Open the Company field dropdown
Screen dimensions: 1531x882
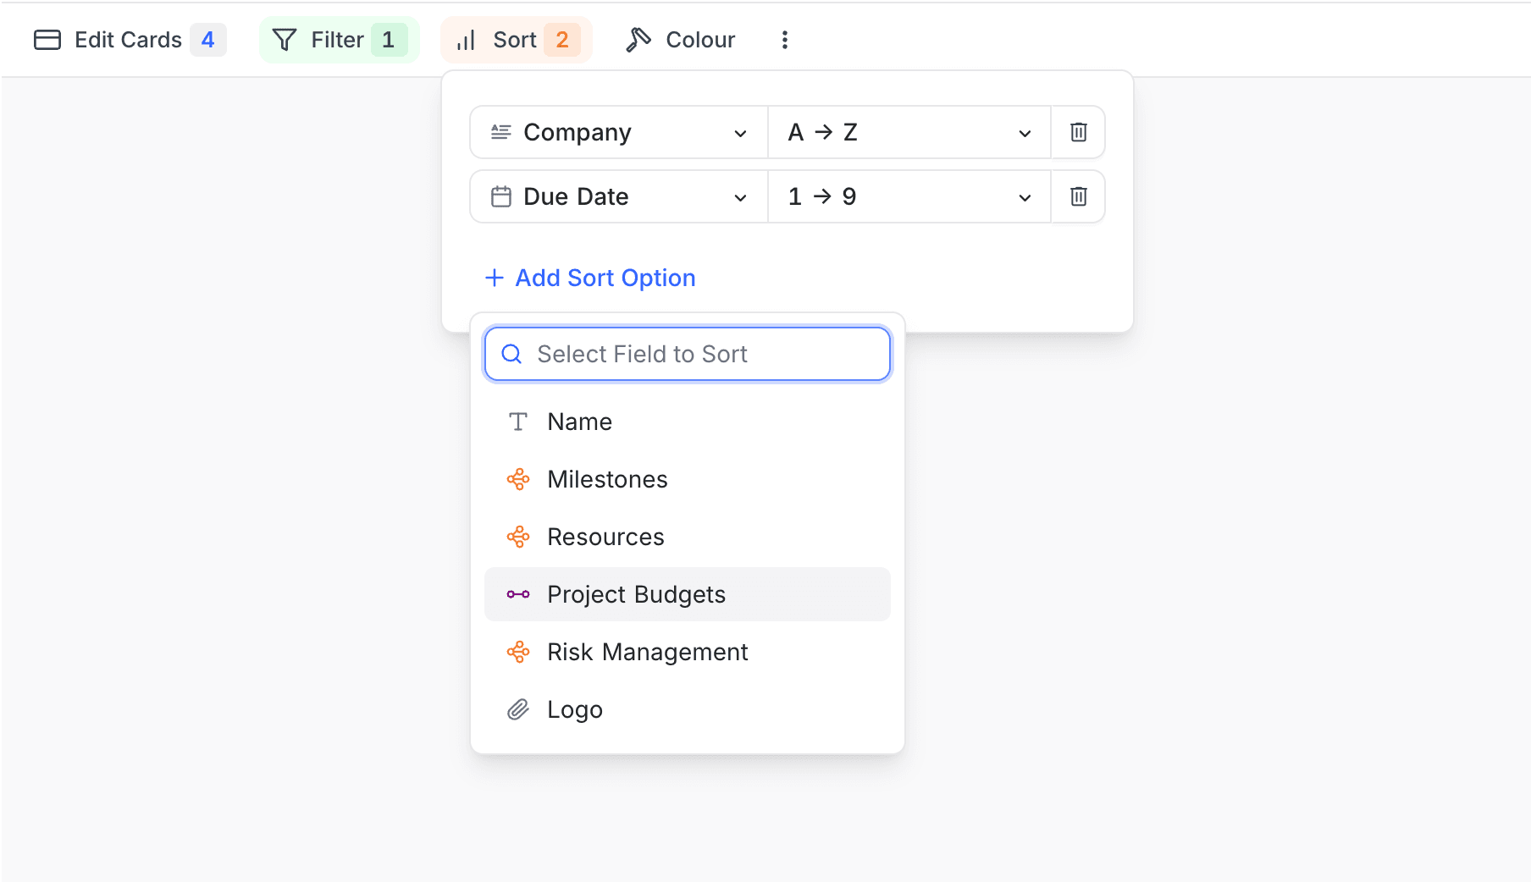coord(619,132)
